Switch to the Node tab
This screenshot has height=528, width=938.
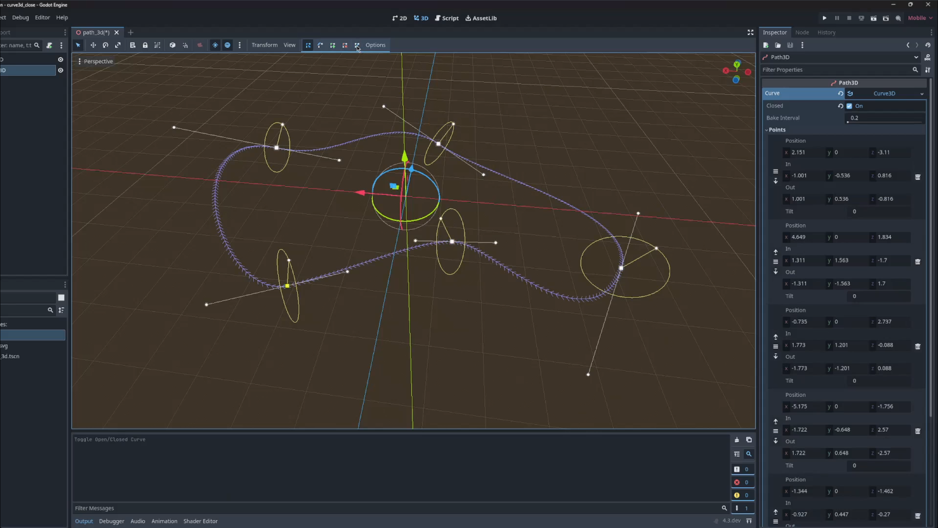[x=802, y=33]
